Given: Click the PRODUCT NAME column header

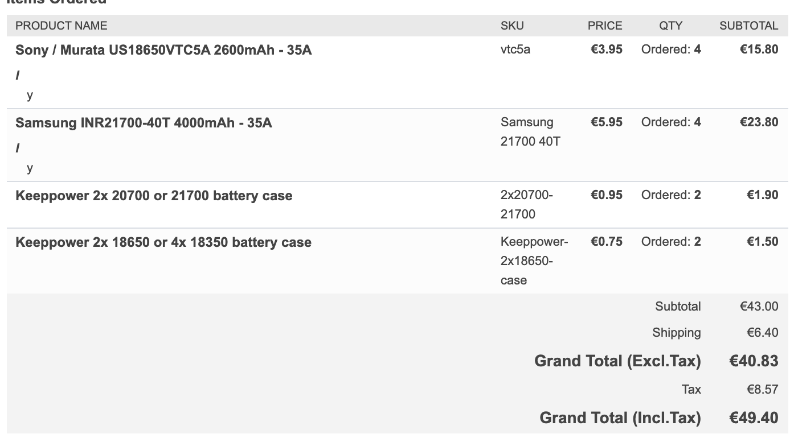Looking at the screenshot, I should [61, 26].
